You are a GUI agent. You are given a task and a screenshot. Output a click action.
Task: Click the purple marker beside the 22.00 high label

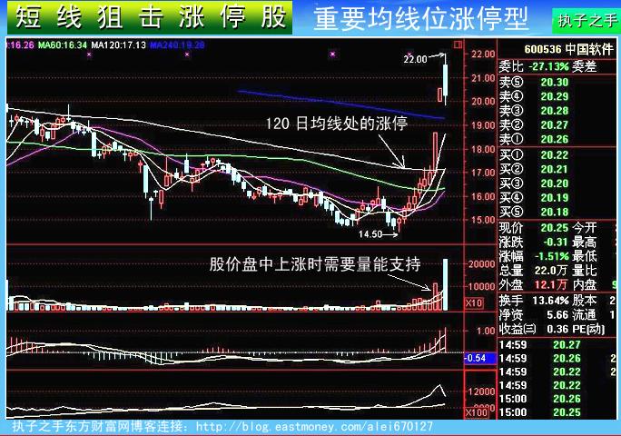pyautogui.click(x=409, y=54)
